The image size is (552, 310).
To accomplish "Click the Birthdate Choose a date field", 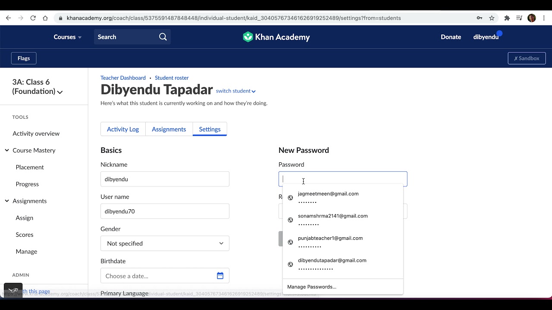I will (x=165, y=276).
